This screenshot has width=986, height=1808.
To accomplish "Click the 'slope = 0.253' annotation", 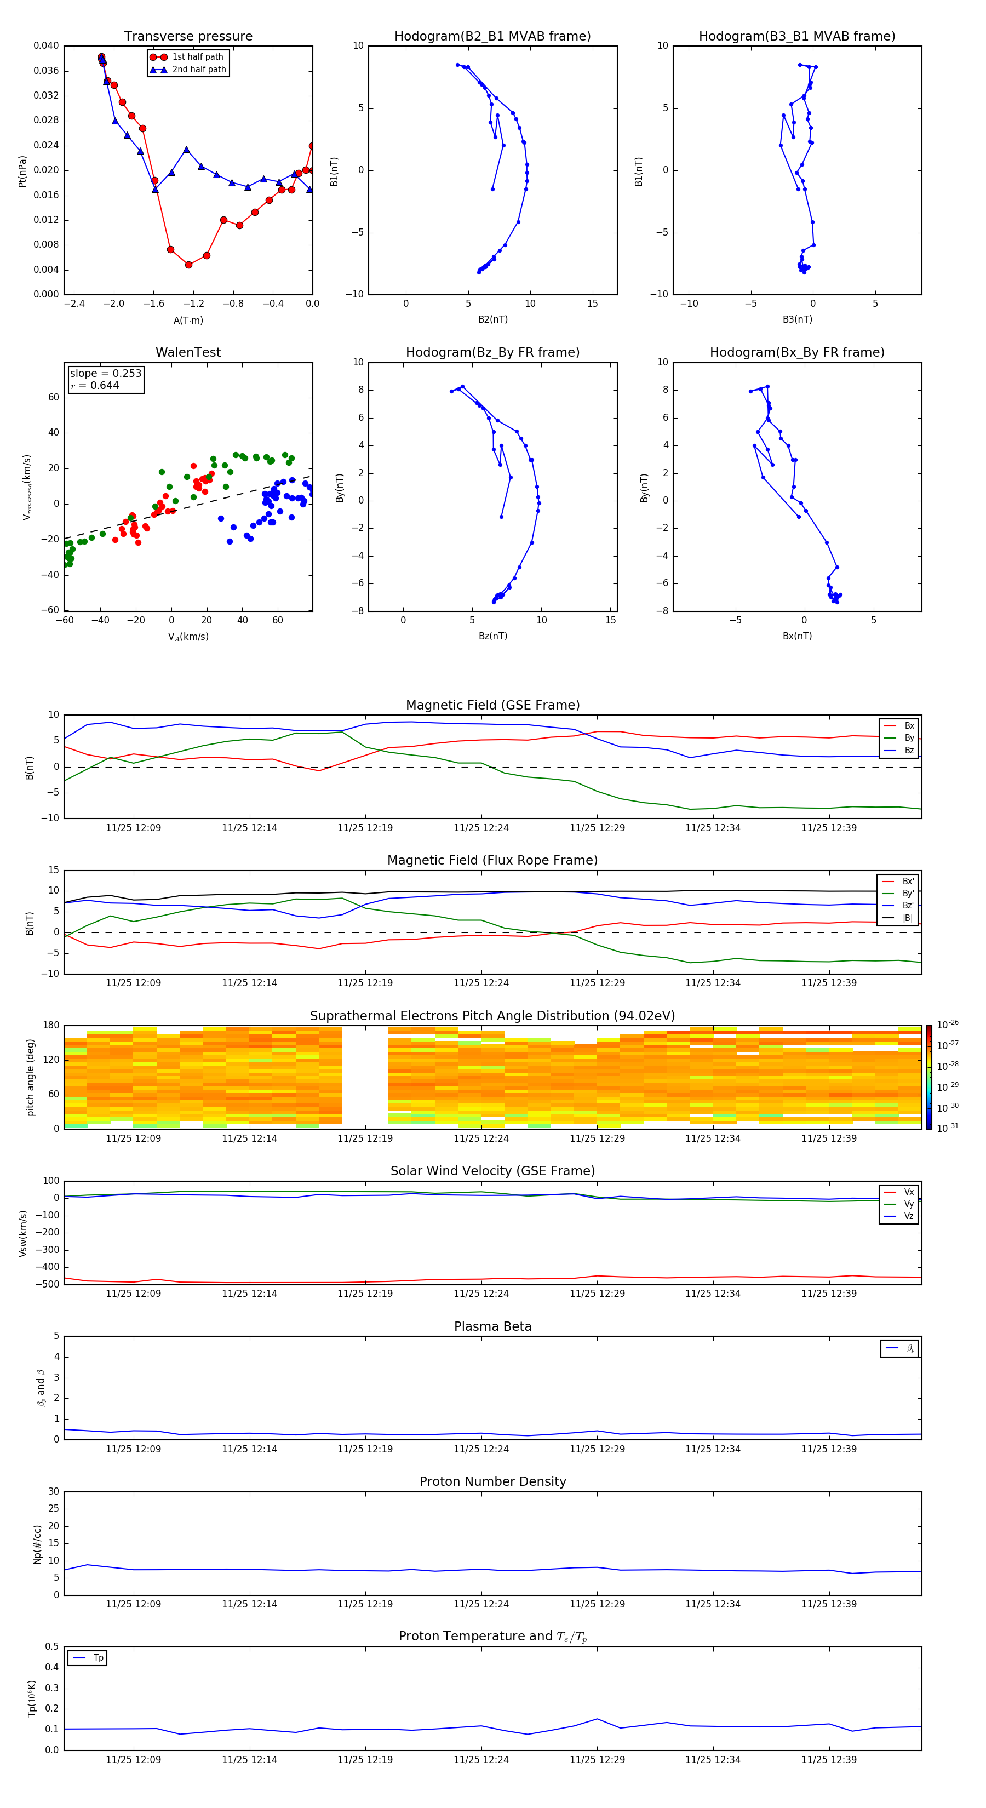I will pos(105,374).
